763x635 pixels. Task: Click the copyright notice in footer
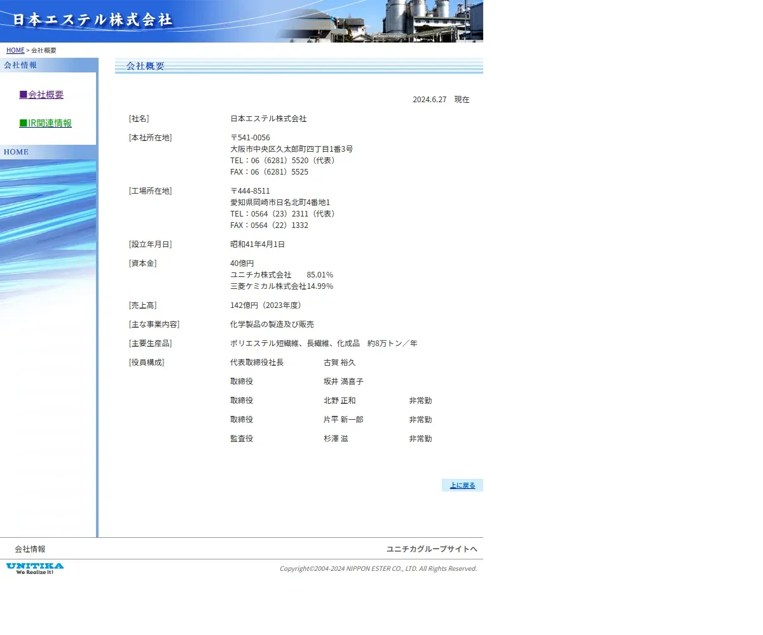(x=378, y=568)
